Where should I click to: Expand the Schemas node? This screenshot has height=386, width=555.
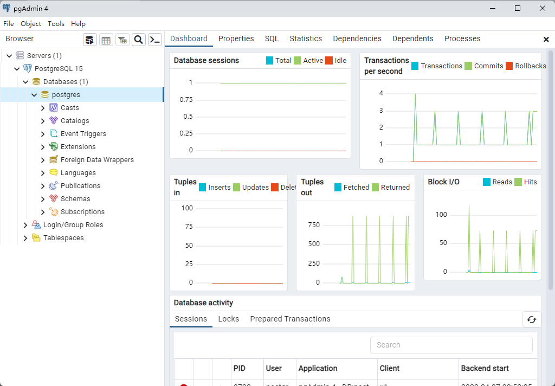click(x=43, y=199)
